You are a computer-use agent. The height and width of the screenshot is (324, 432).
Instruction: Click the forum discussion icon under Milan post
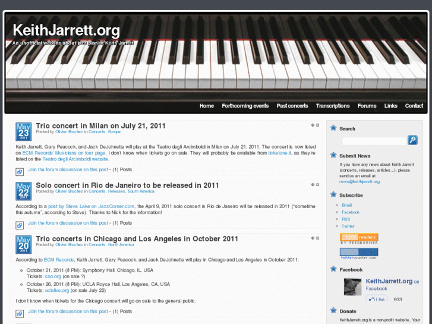20,172
